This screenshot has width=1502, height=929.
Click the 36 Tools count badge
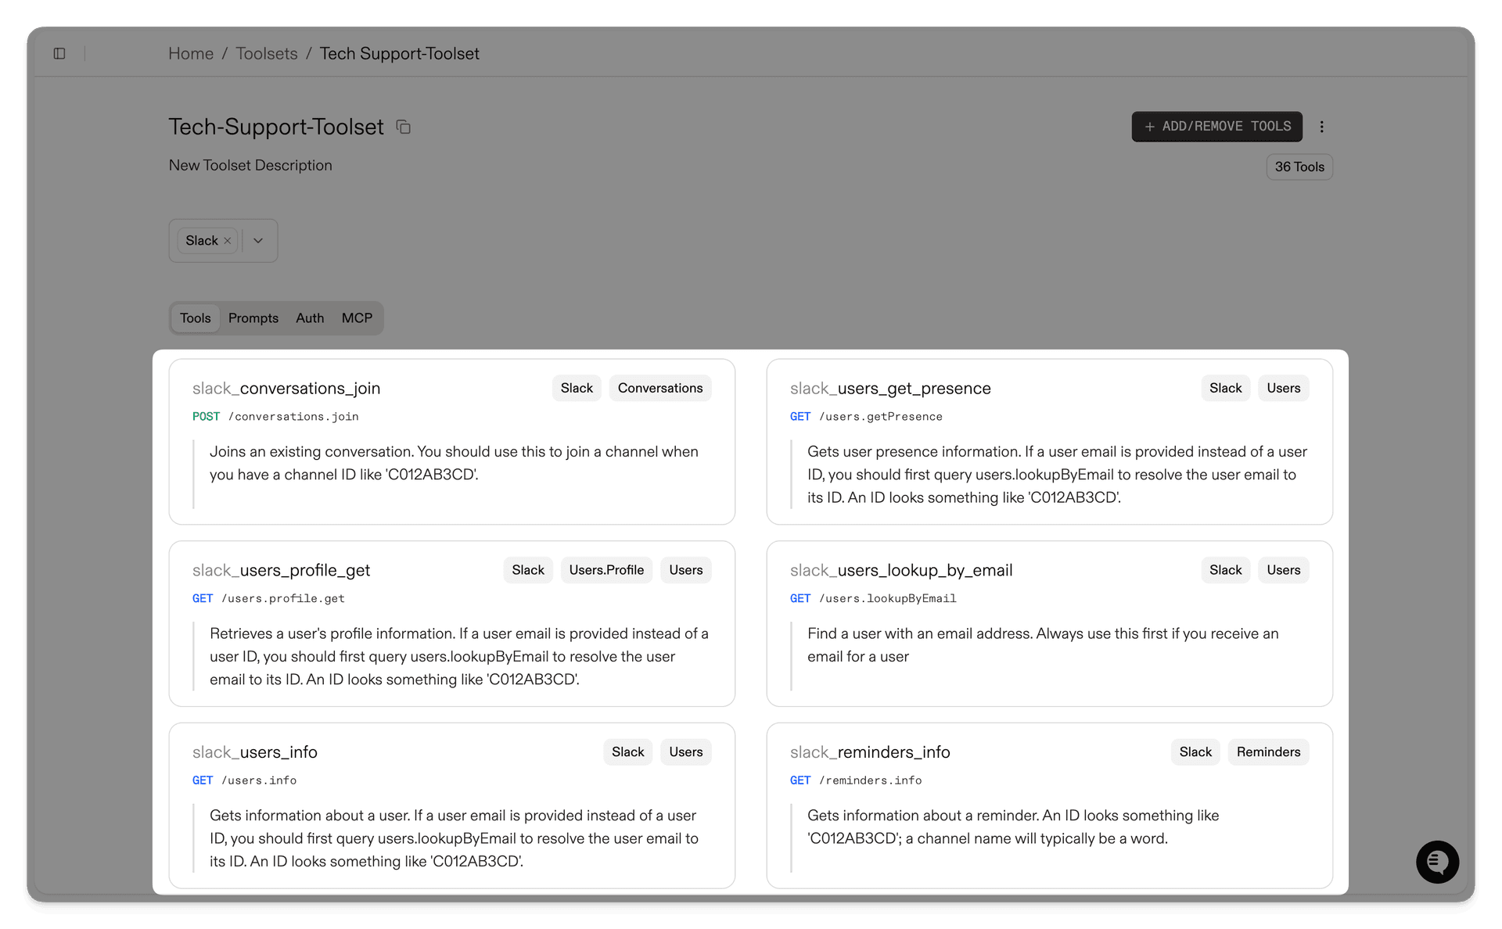click(1299, 167)
